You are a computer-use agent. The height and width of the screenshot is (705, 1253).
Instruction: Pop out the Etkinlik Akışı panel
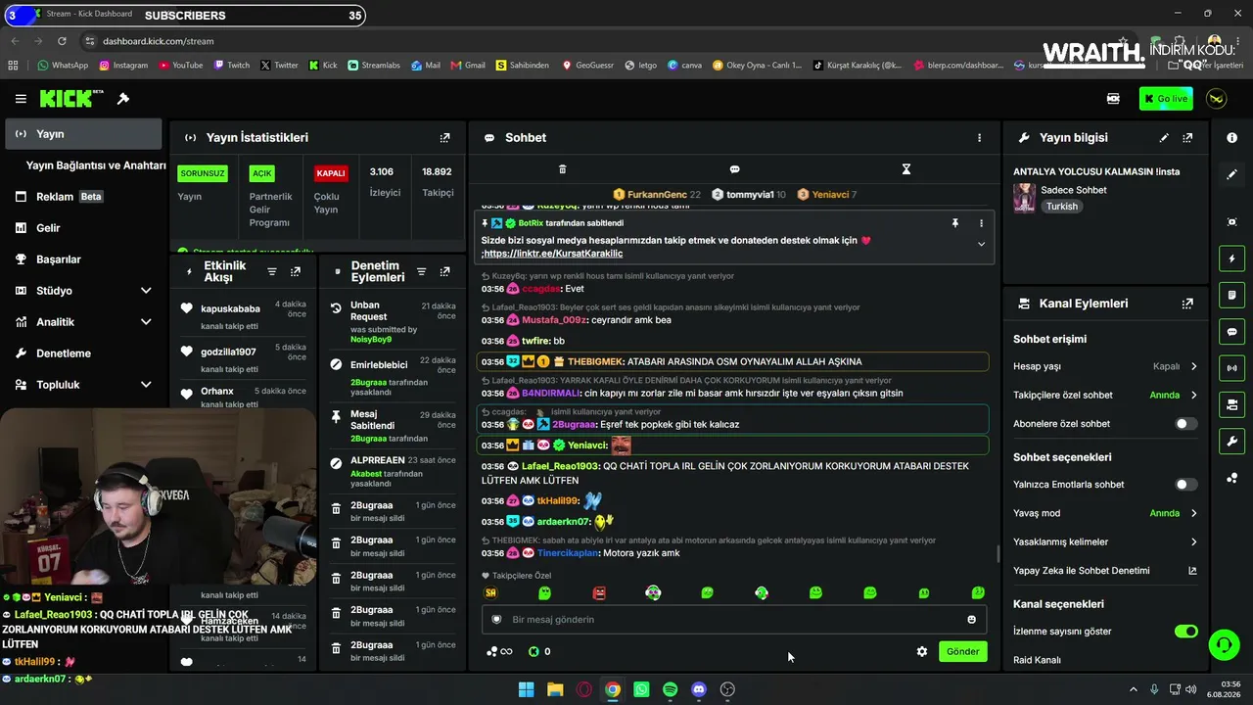296,271
